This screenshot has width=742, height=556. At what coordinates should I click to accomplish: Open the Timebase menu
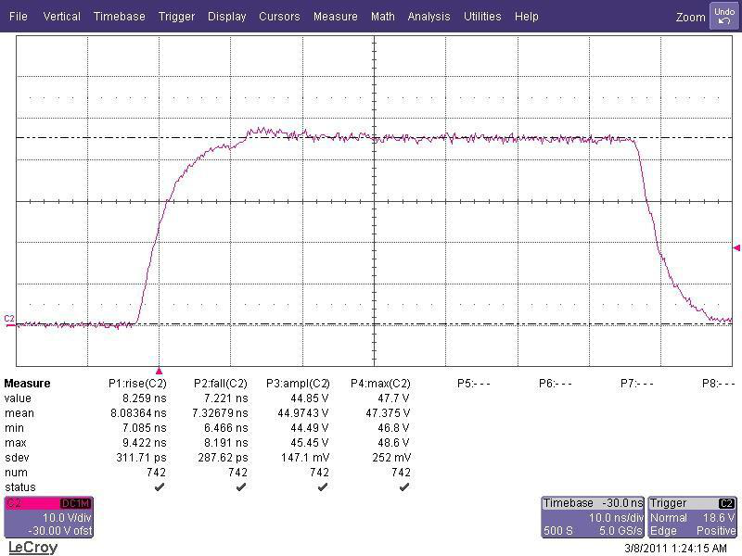click(120, 17)
